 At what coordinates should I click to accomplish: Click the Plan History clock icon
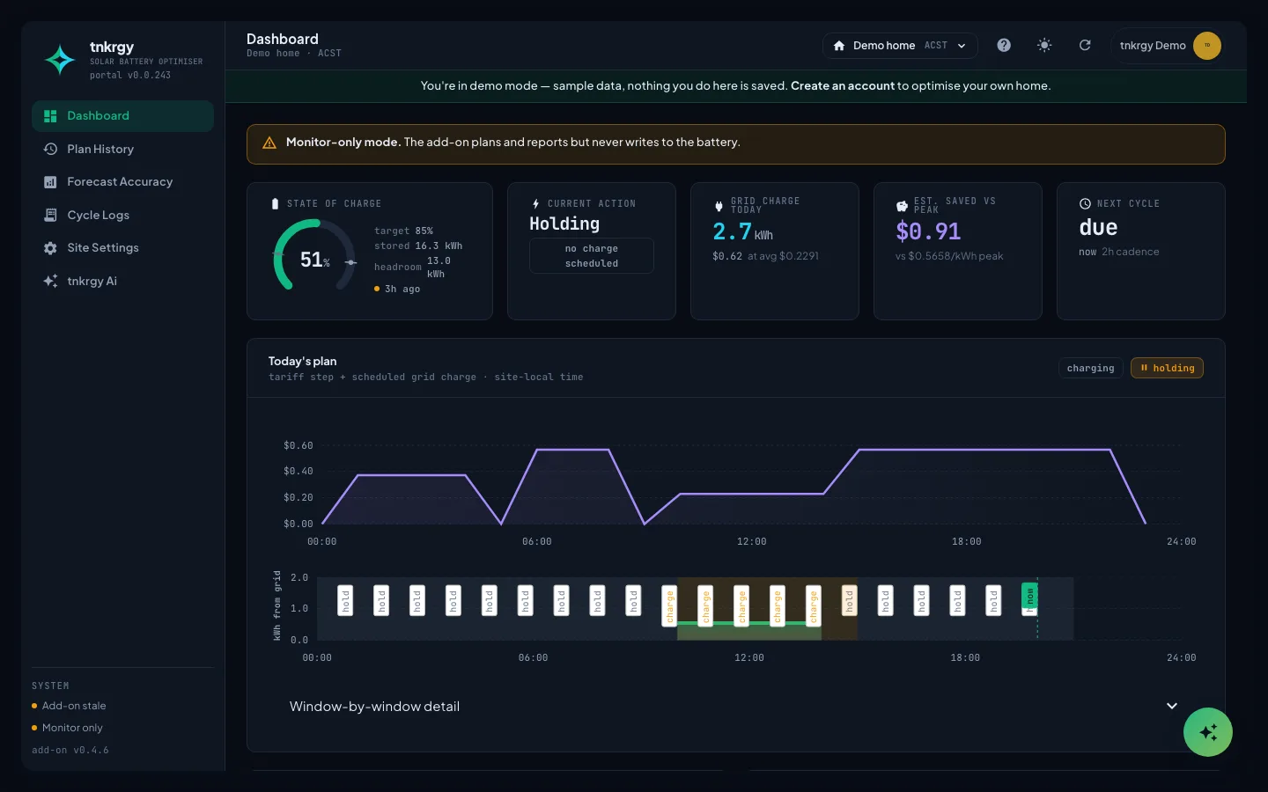tap(50, 150)
